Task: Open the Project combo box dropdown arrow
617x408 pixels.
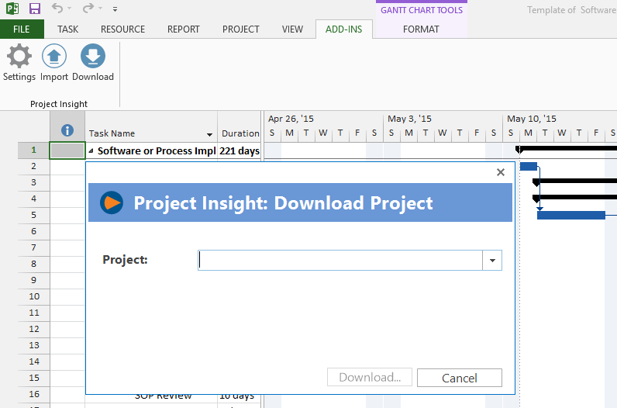Action: coord(492,261)
